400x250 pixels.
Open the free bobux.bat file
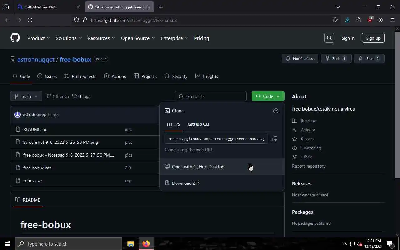pyautogui.click(x=37, y=168)
